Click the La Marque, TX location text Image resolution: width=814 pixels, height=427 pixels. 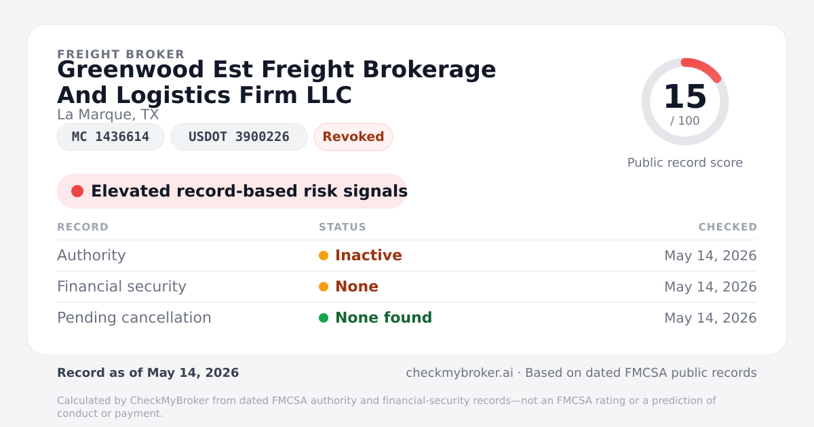[108, 115]
